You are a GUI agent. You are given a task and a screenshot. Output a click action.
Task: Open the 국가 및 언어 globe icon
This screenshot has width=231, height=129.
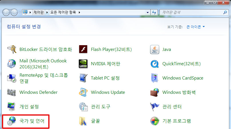point(11,121)
